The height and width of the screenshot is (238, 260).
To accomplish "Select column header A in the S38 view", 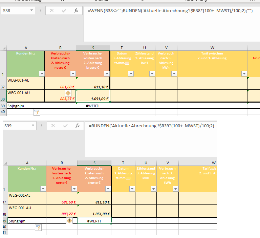I will coord(26,48).
